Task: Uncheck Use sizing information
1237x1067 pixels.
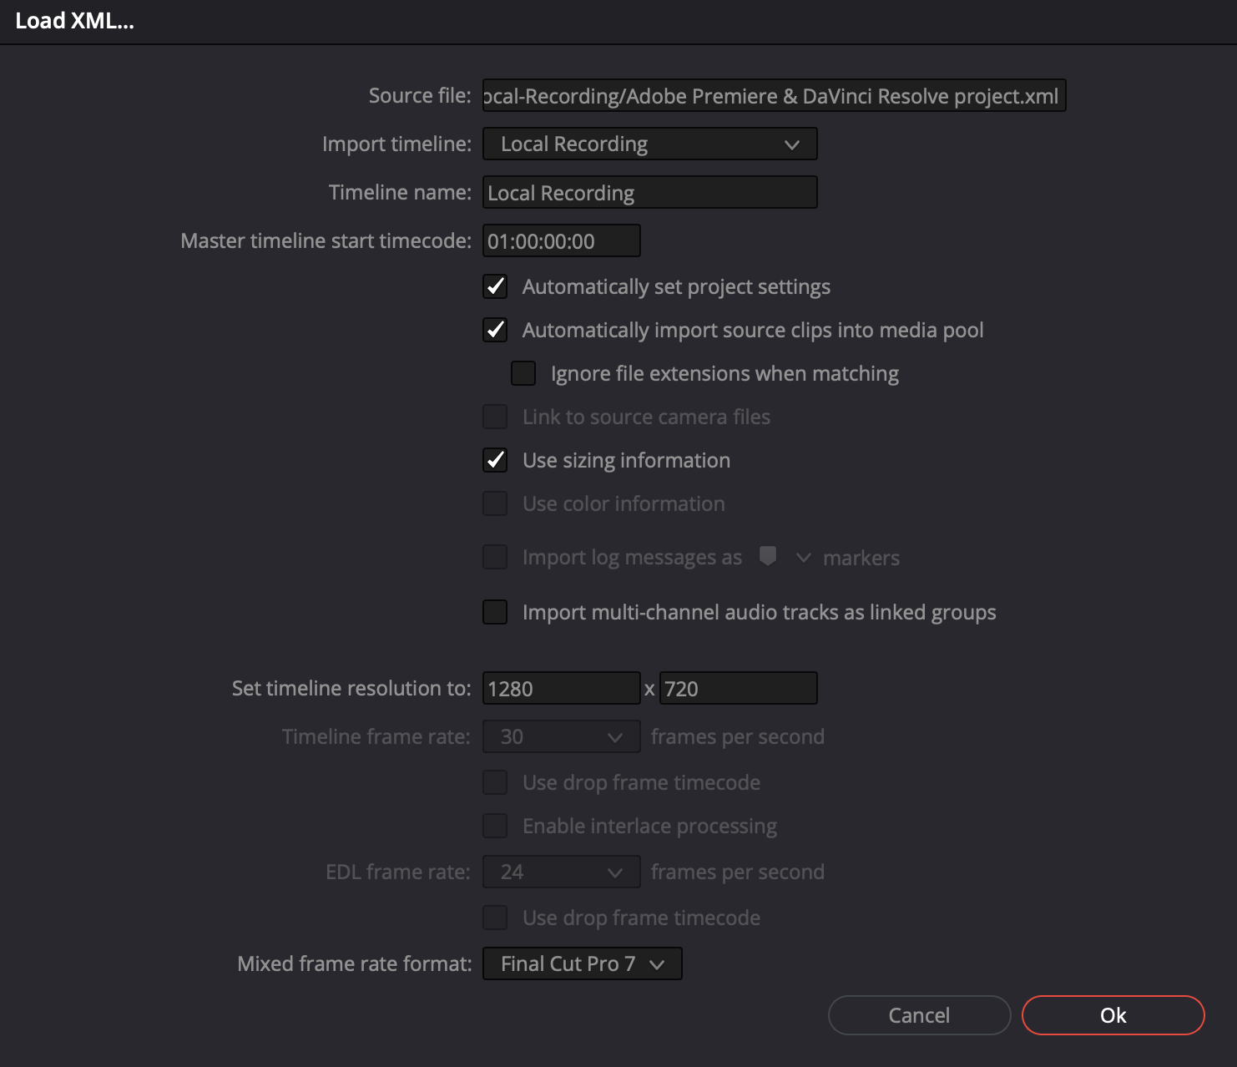Action: [495, 460]
